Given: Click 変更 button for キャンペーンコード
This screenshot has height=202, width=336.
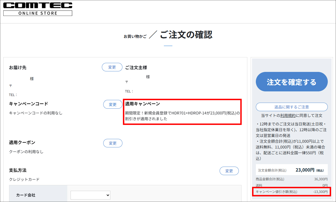Looking at the screenshot, I should pyautogui.click(x=113, y=104).
